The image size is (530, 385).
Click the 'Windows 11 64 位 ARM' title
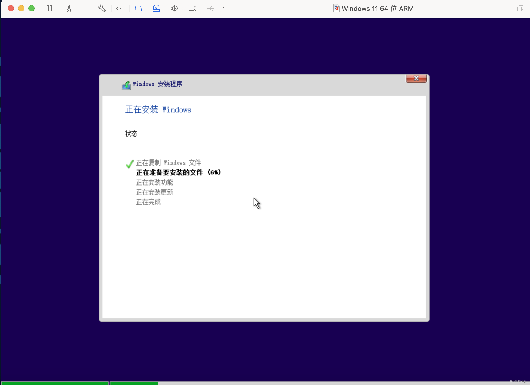coord(378,9)
